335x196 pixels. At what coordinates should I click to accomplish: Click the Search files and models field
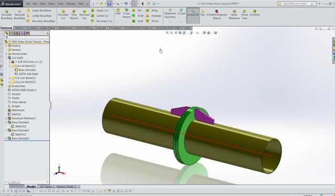click(297, 4)
